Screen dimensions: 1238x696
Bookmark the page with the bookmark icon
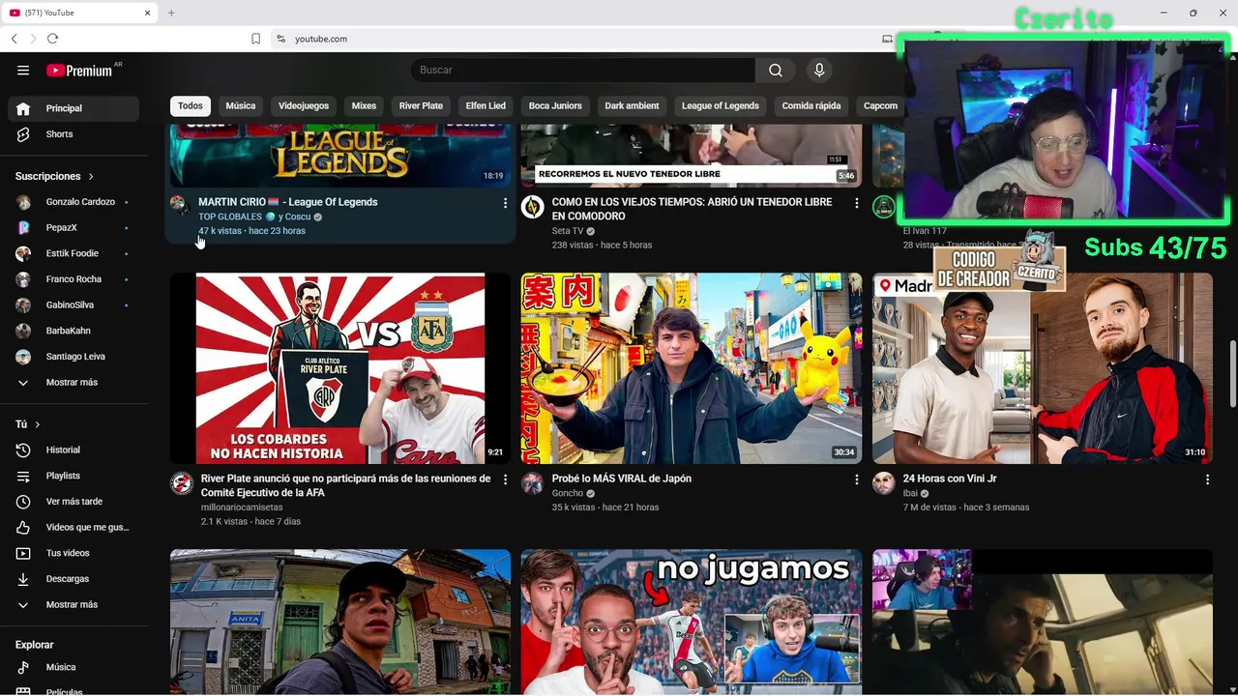255,39
